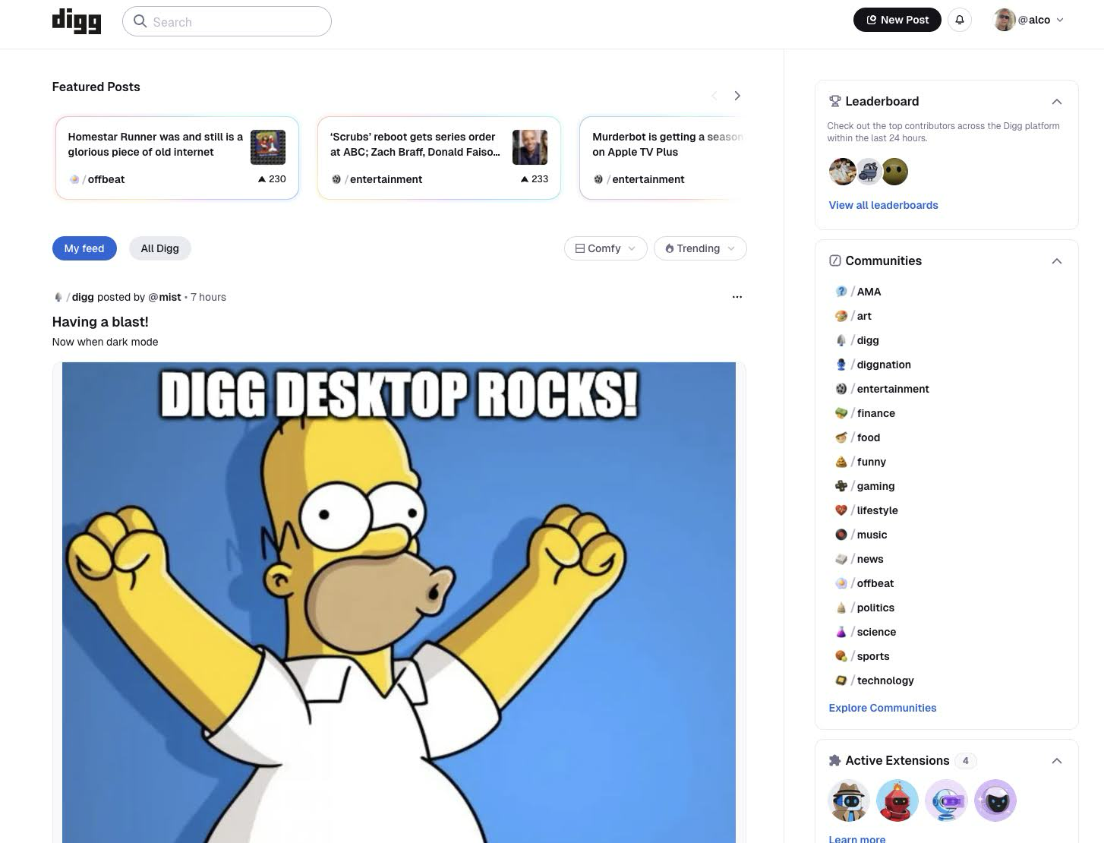Open the notifications bell icon
1104x843 pixels.
[x=960, y=20]
